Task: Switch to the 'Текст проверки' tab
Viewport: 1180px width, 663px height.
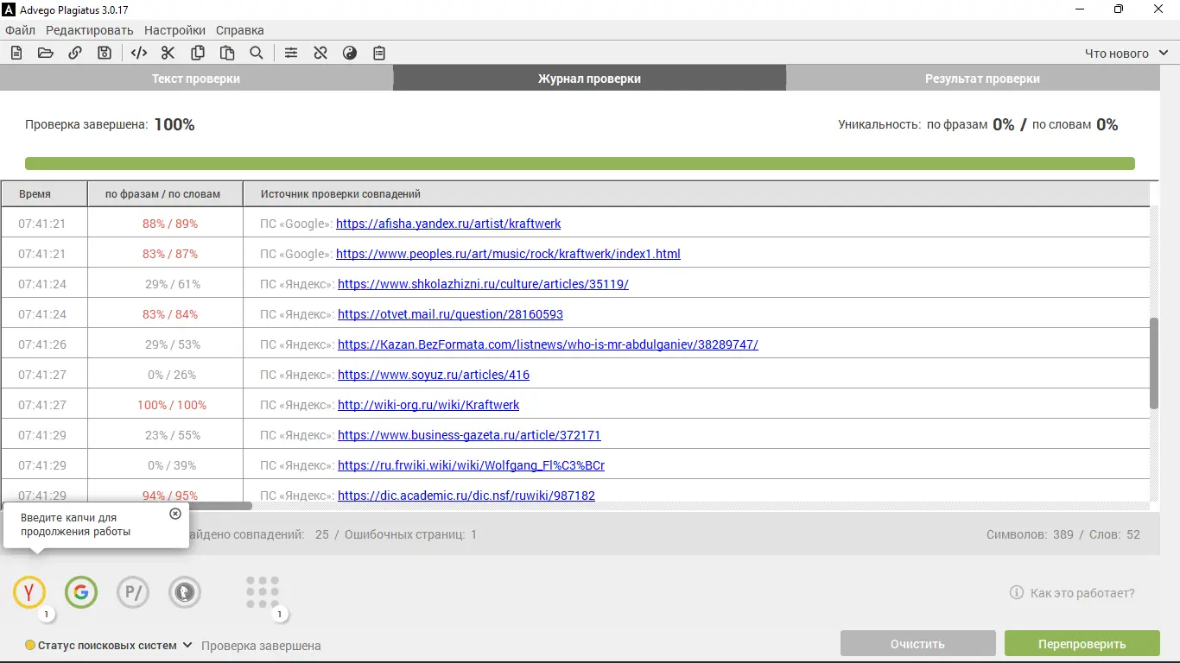Action: tap(196, 79)
